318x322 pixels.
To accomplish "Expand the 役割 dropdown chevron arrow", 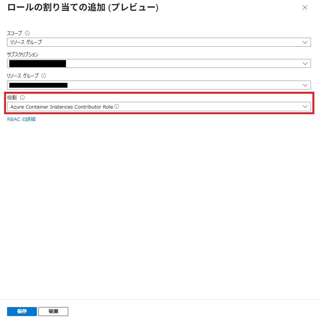I will 305,107.
